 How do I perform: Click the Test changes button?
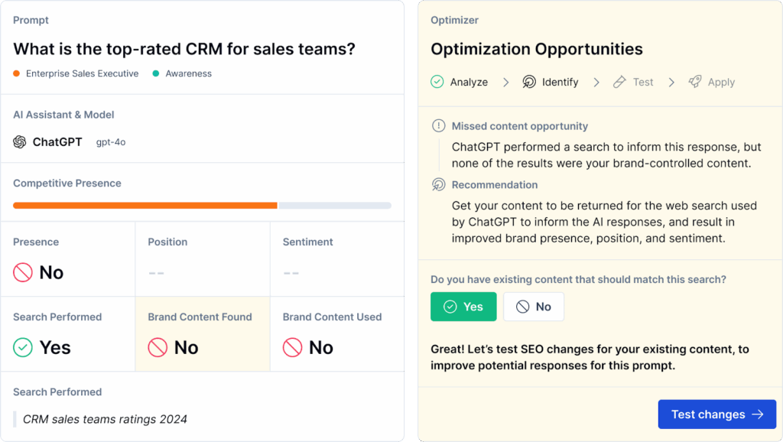click(x=716, y=414)
